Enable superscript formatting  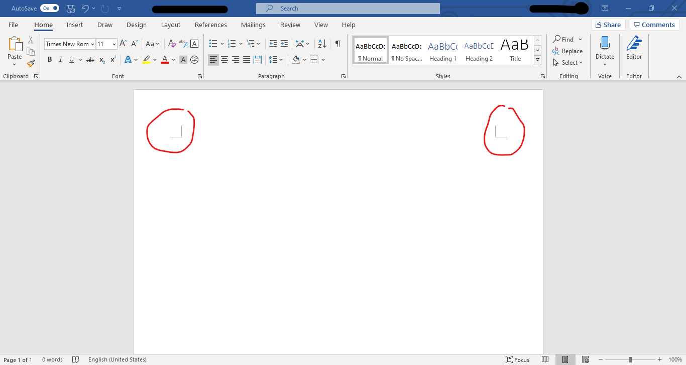tap(112, 60)
